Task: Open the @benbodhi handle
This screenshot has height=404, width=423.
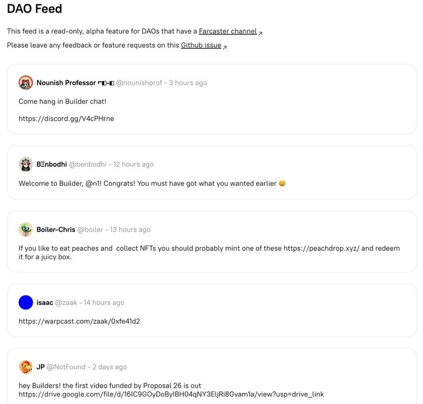Action: point(88,164)
